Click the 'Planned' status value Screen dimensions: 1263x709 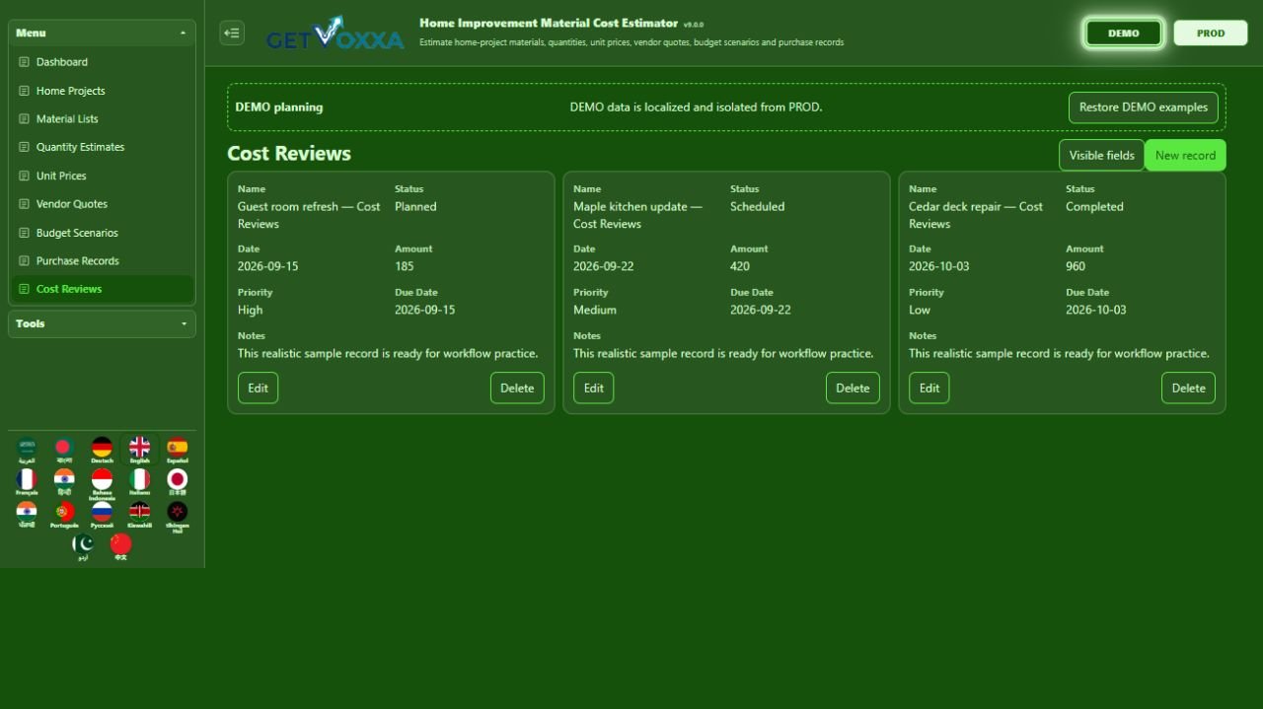coord(415,207)
